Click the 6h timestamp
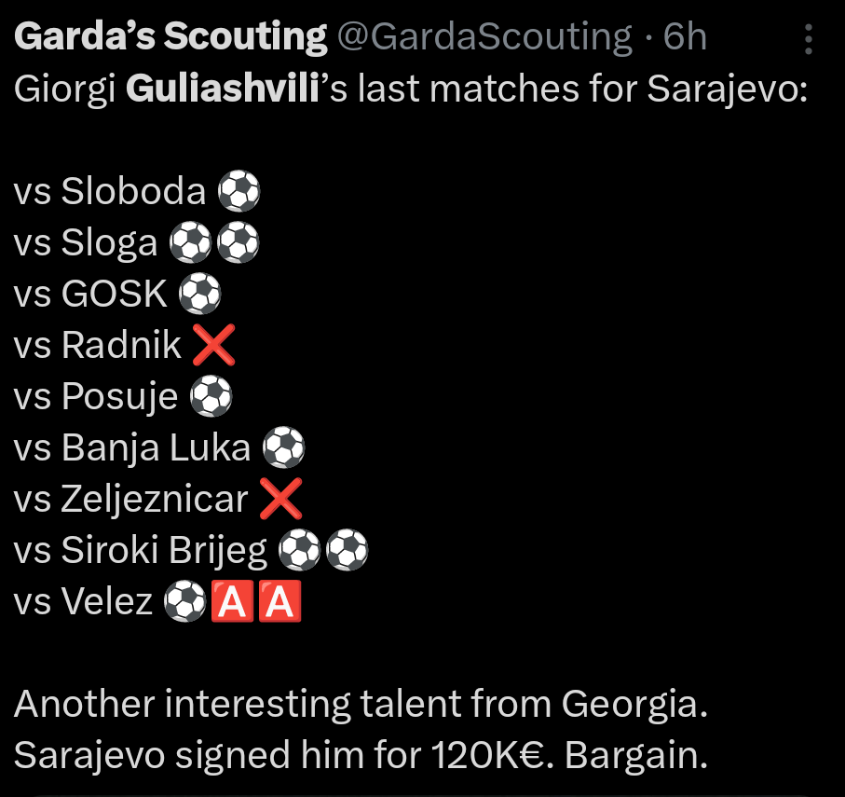Image resolution: width=845 pixels, height=797 pixels. point(685,36)
